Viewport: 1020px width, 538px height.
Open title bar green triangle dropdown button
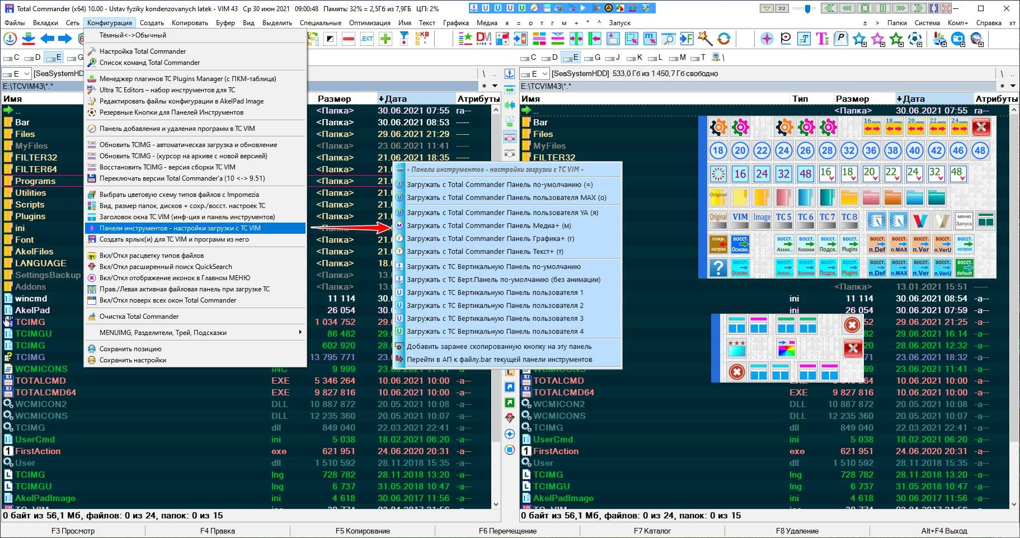[767, 8]
